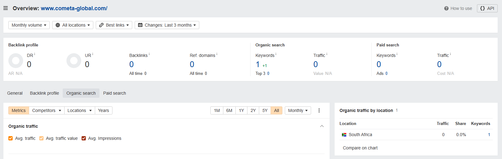Screen dimensions: 502x159
Task: Select the 1M time range
Action: tap(217, 110)
